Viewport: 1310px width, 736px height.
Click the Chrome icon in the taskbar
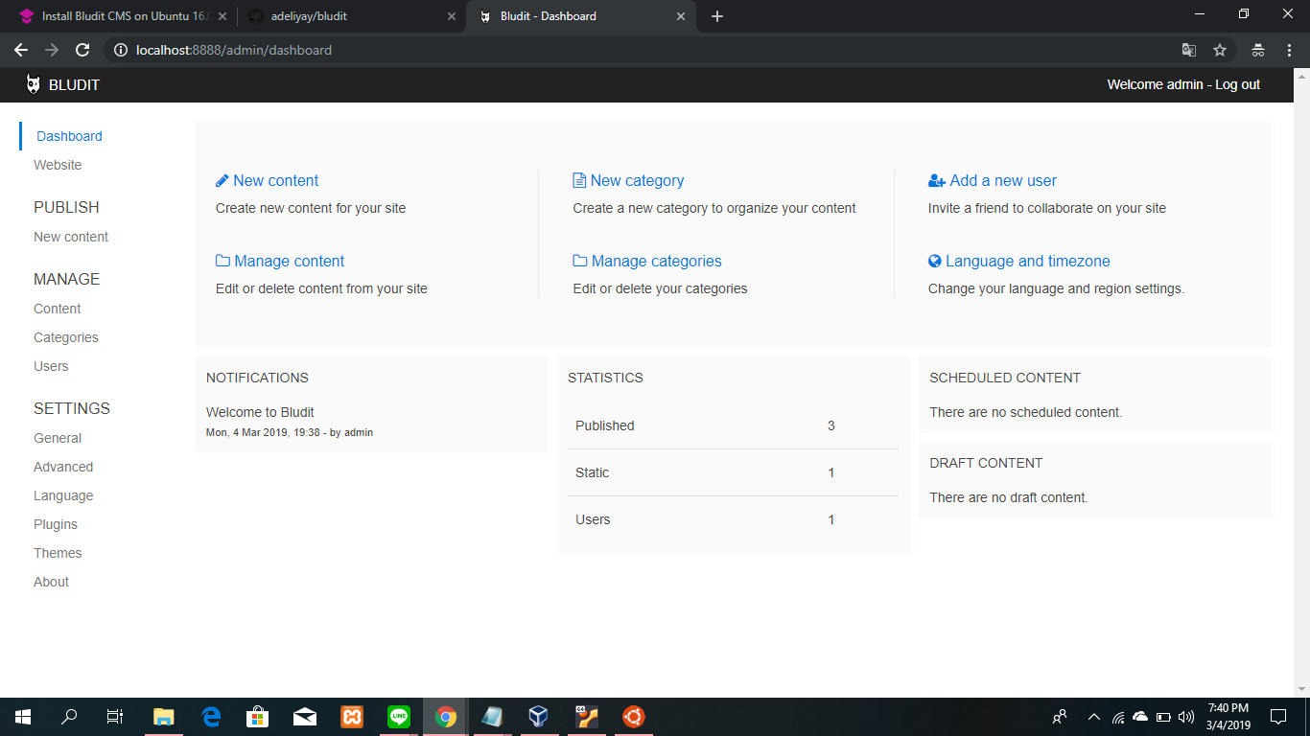(446, 717)
